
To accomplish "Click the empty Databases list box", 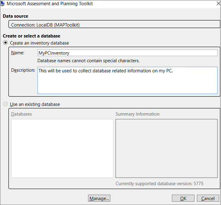I will [x=62, y=148].
